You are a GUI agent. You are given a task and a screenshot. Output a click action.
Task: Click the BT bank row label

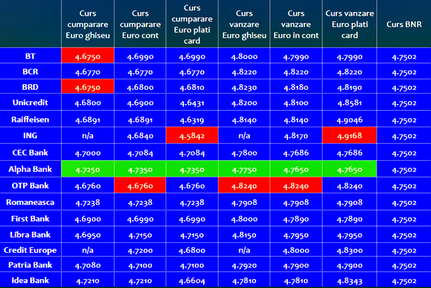pyautogui.click(x=30, y=56)
